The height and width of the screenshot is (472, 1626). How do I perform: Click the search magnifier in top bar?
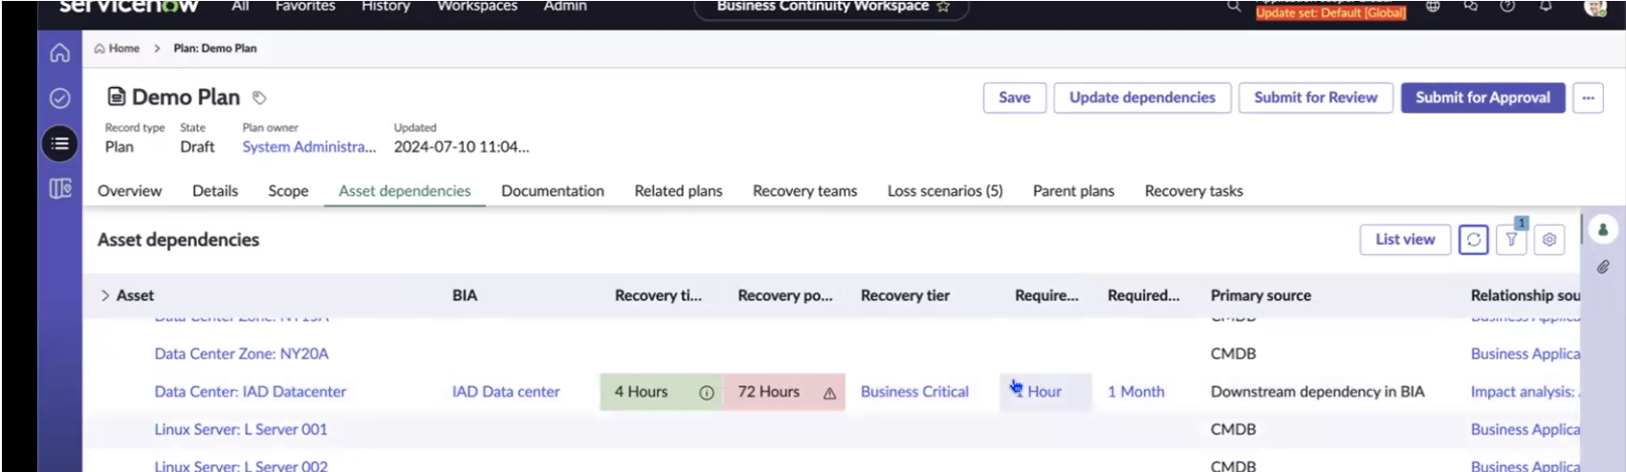point(1234,7)
